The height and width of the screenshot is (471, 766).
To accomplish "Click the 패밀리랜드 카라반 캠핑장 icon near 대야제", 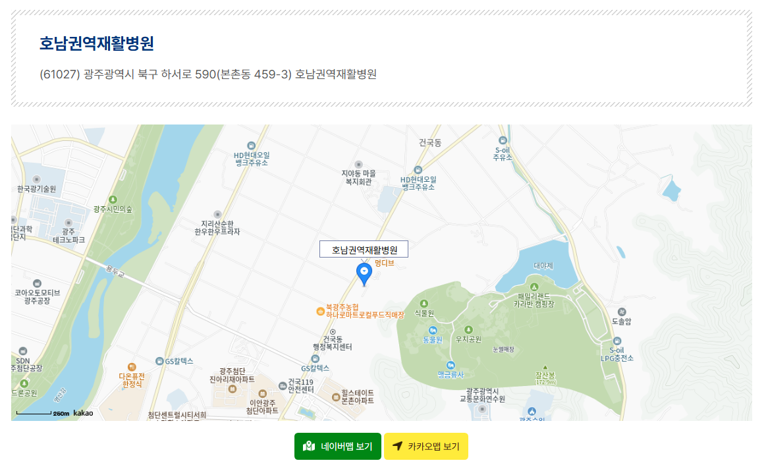I will (534, 286).
